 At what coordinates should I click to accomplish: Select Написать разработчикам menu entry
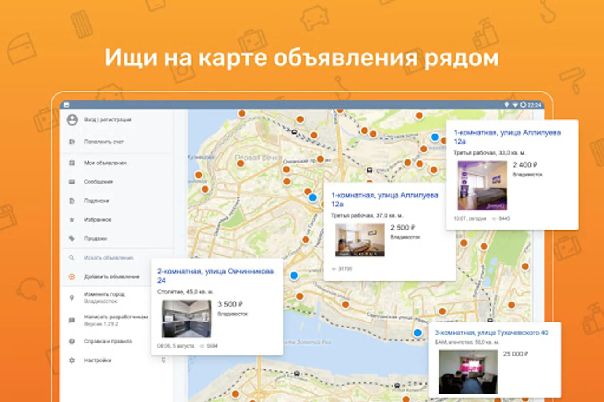click(115, 317)
